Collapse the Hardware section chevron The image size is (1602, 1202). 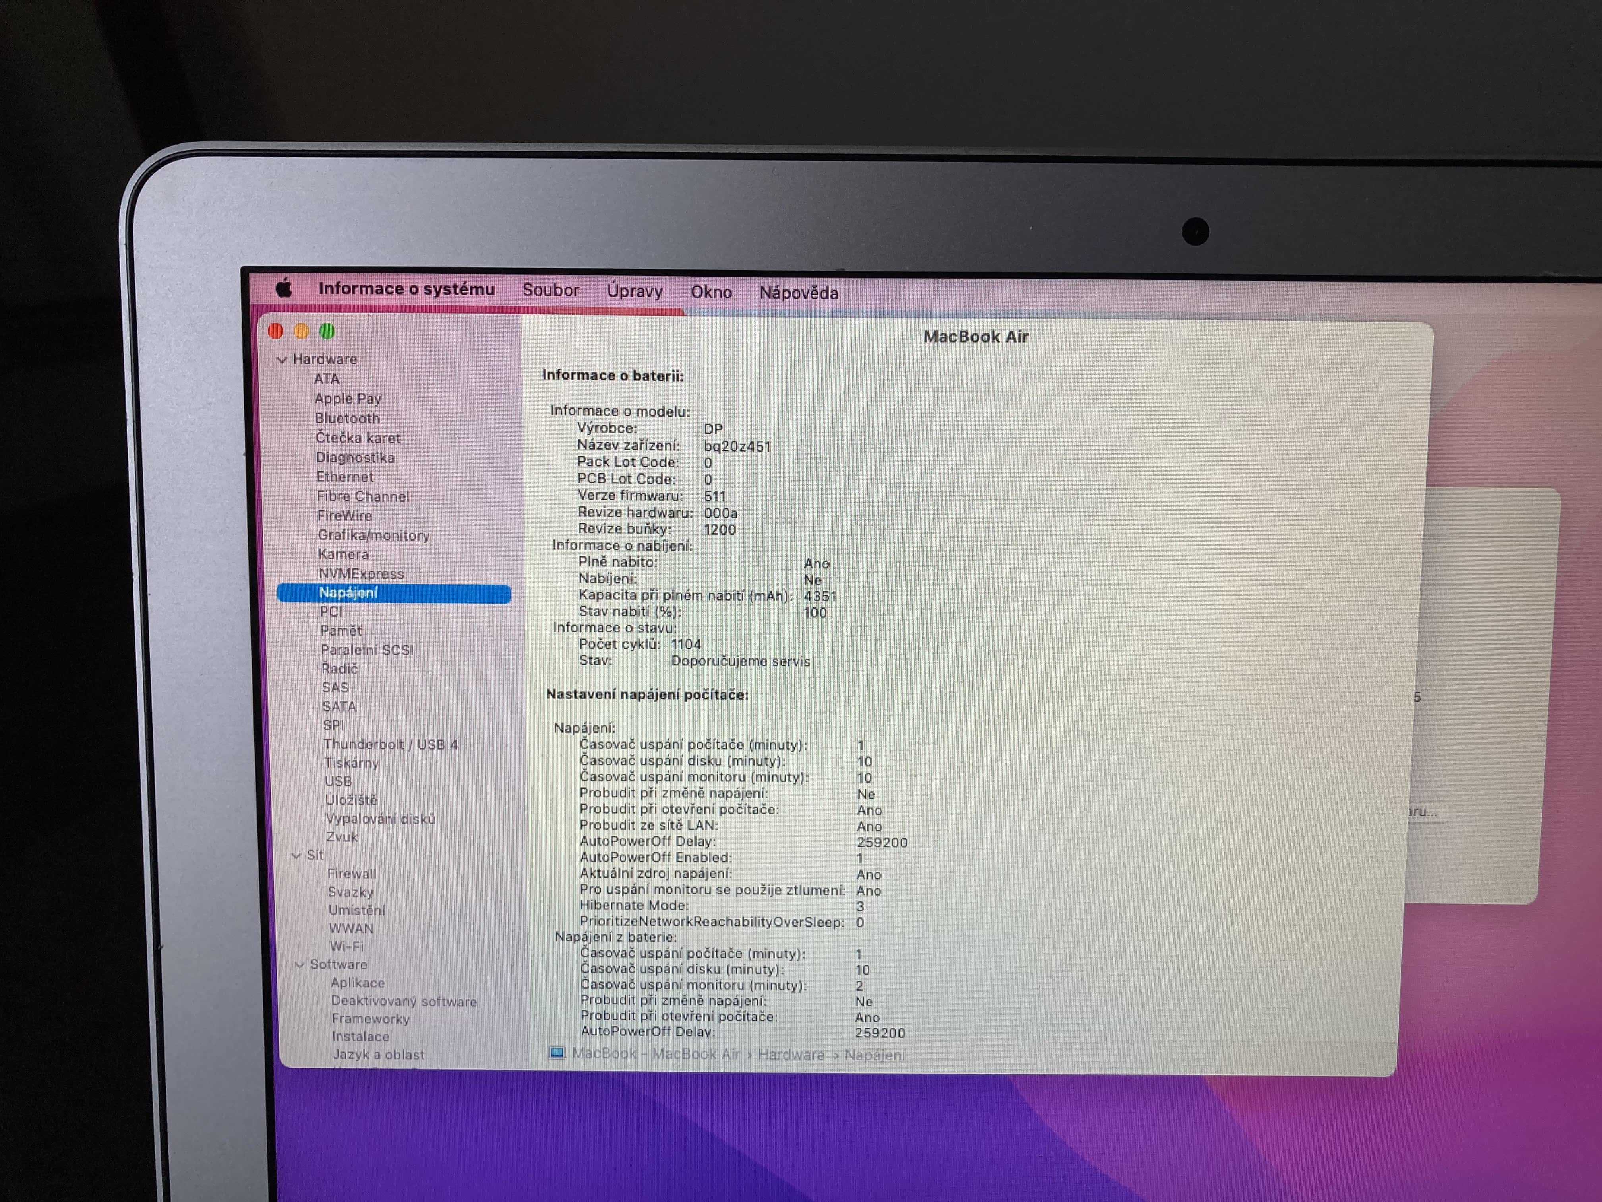[x=282, y=359]
